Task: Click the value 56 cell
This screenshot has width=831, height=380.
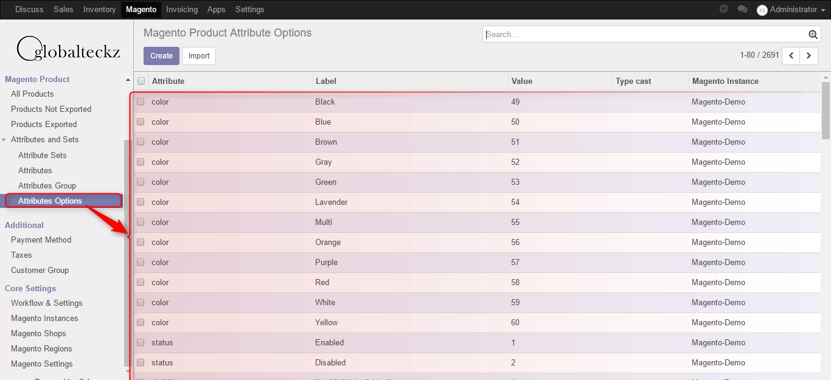Action: point(515,242)
